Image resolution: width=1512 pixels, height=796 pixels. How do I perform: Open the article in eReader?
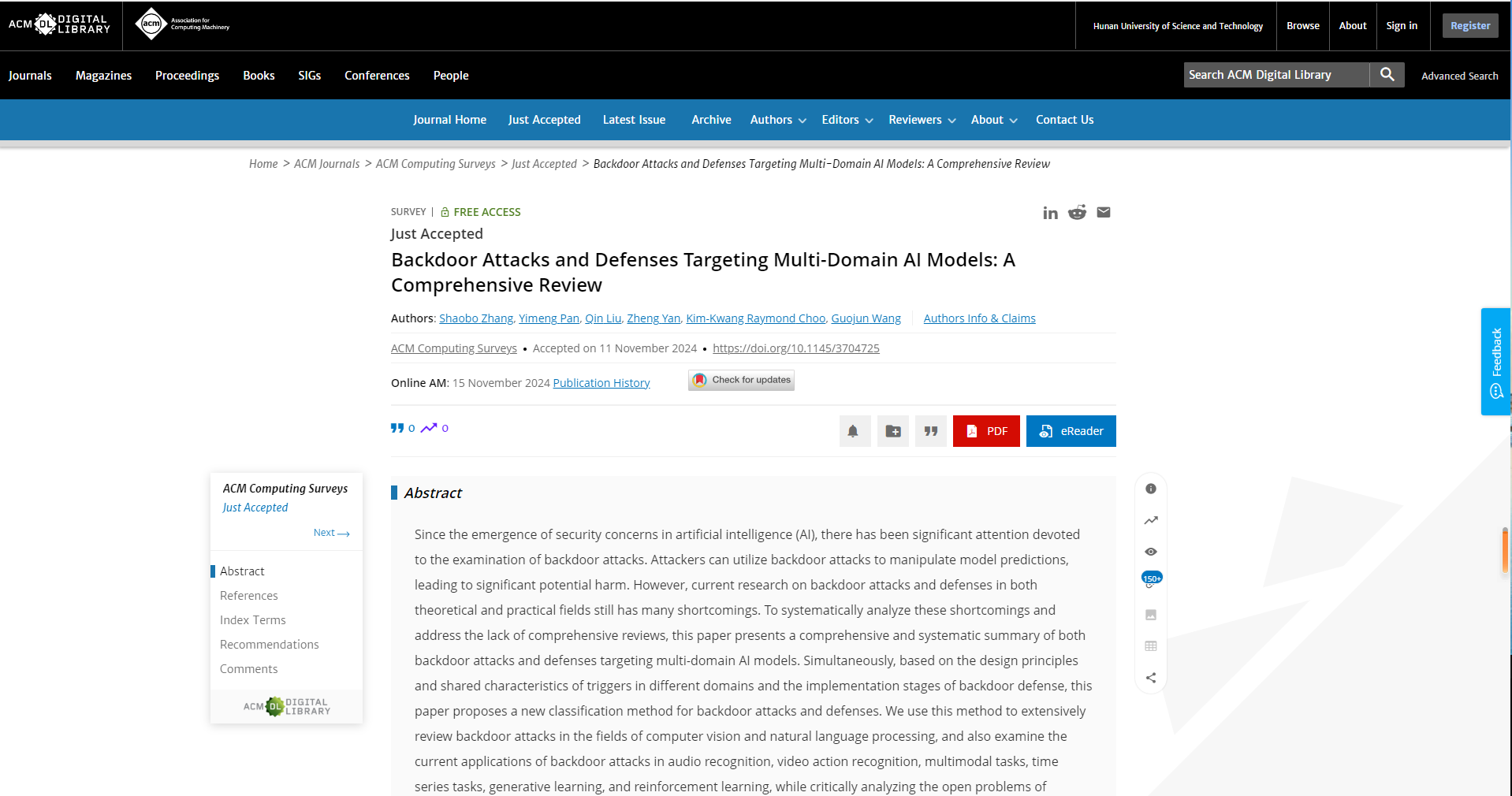point(1071,431)
